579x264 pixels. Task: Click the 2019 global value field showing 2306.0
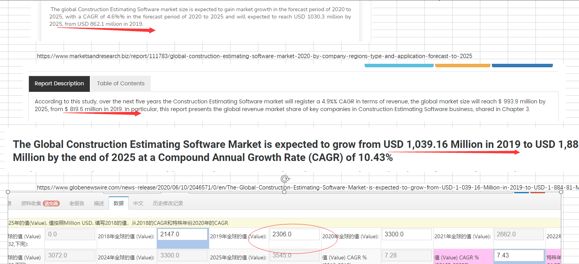295,234
